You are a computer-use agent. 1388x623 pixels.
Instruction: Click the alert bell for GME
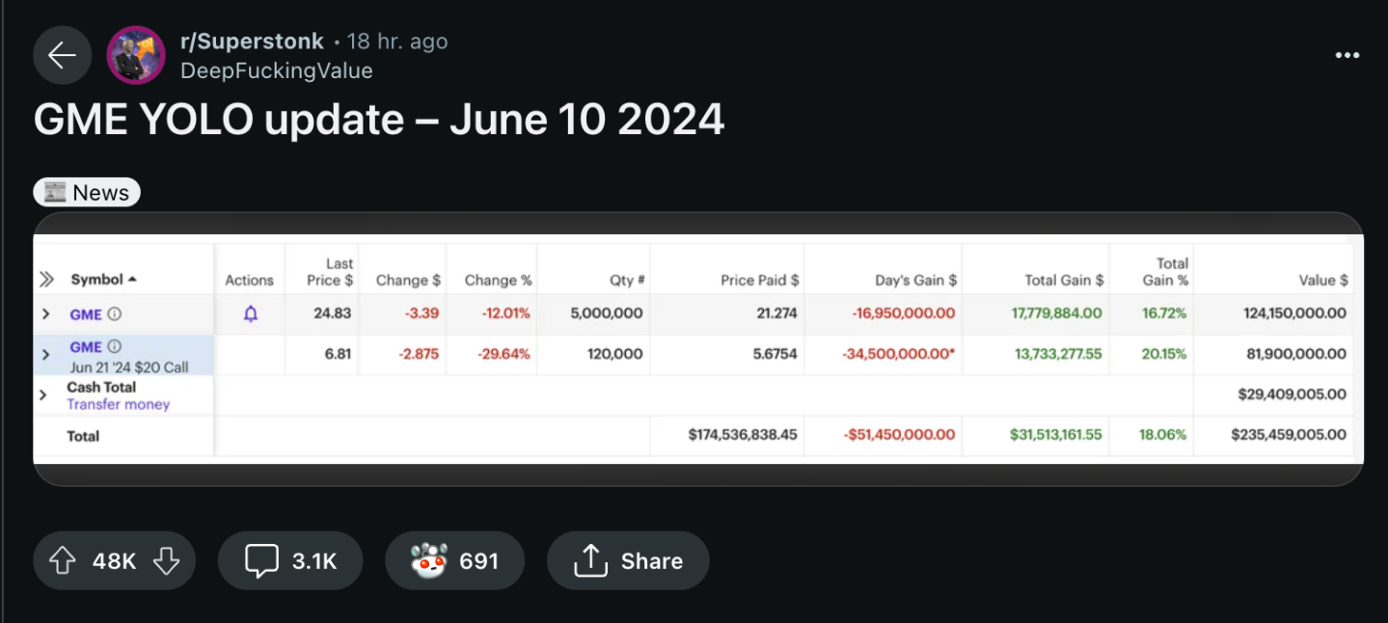click(251, 314)
